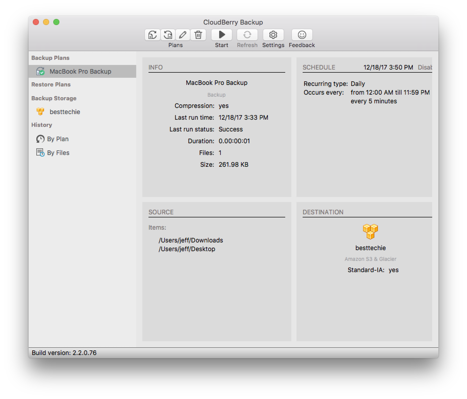
Task: Click the size value '261.98 KB'
Action: [233, 164]
